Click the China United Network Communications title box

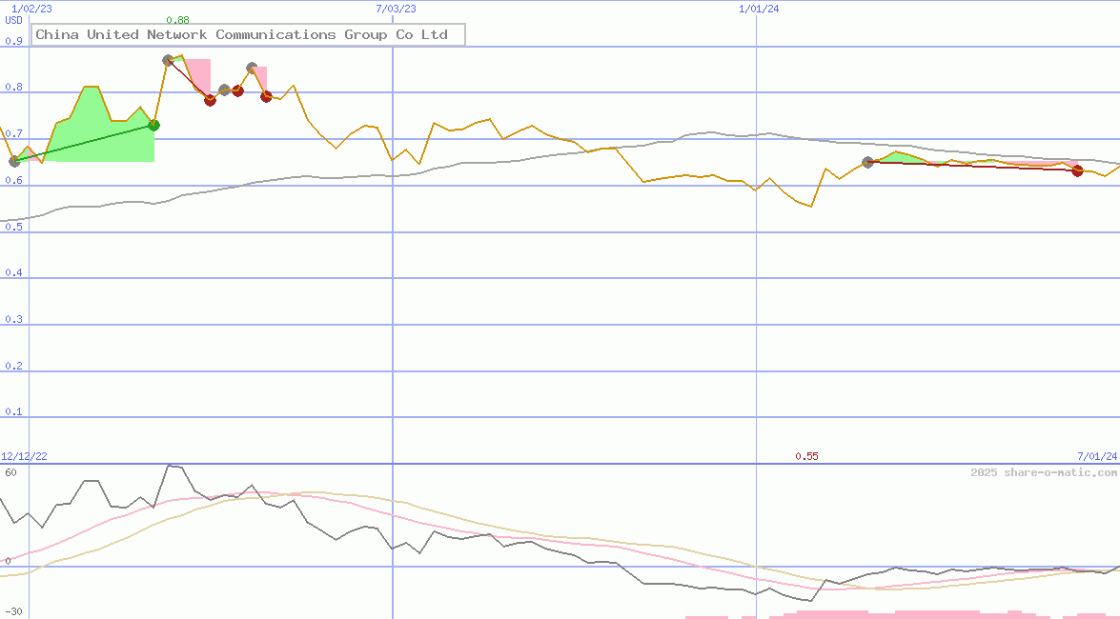tap(248, 34)
